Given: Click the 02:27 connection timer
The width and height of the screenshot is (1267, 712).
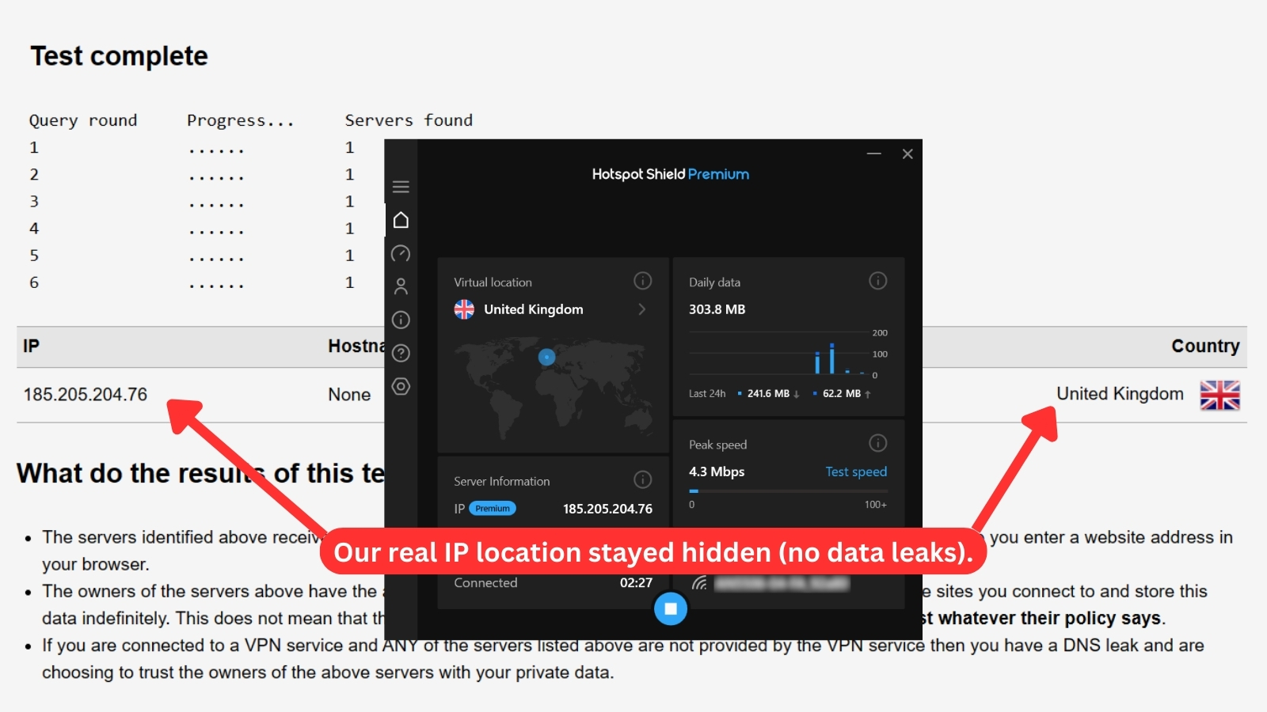Looking at the screenshot, I should click(x=636, y=582).
